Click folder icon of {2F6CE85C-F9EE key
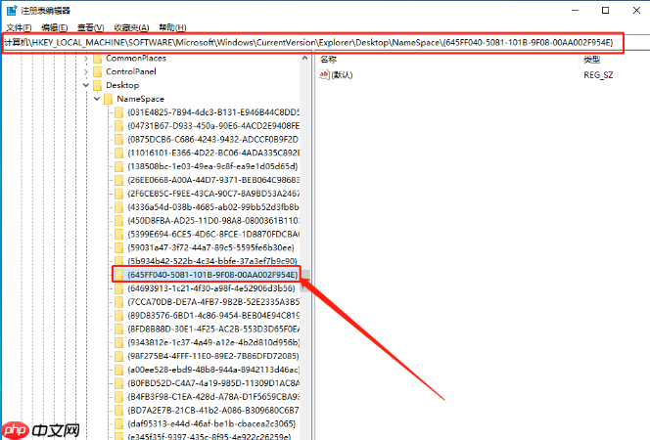Image resolution: width=650 pixels, height=440 pixels. coord(119,194)
